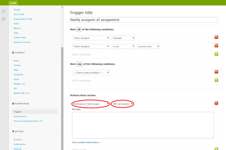Image resolution: width=226 pixels, height=150 pixels.
Task: Open the views list icon in left rail
Action: pos(4,19)
